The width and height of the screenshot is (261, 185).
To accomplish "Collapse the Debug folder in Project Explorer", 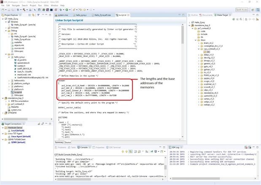I will click(6, 31).
